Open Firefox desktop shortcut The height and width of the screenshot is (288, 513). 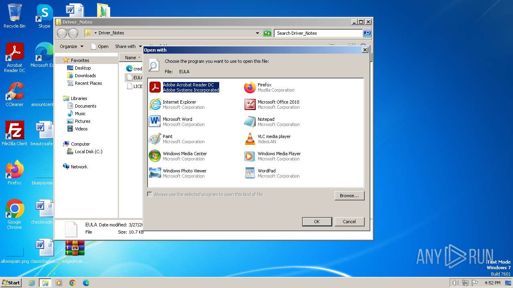[x=14, y=172]
